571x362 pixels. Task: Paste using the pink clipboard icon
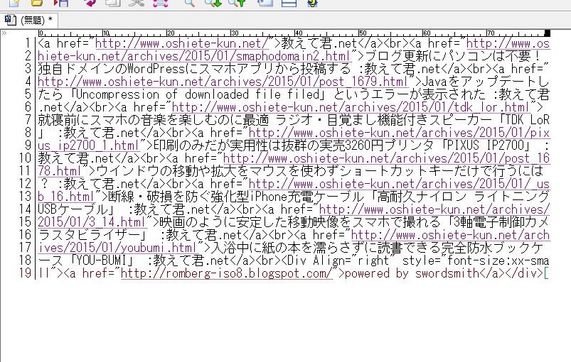point(160,4)
